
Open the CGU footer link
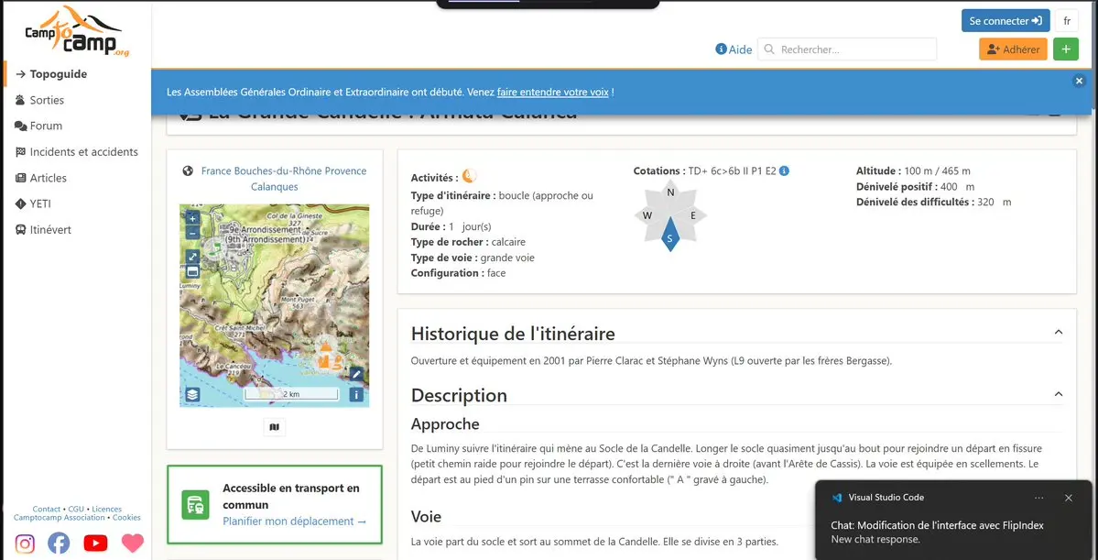point(76,509)
